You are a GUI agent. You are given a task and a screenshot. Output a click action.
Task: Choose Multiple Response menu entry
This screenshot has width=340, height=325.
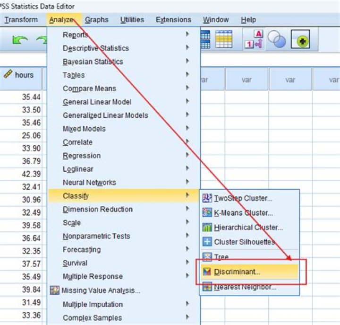point(124,277)
